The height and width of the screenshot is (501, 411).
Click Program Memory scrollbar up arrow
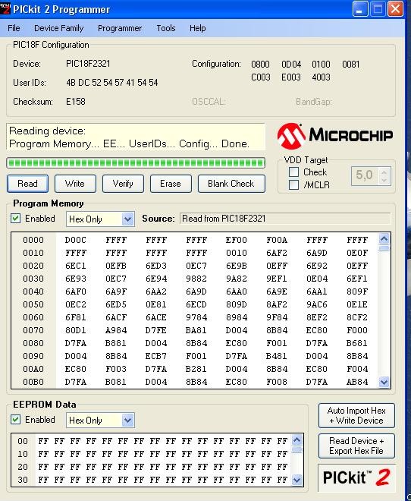[x=384, y=238]
